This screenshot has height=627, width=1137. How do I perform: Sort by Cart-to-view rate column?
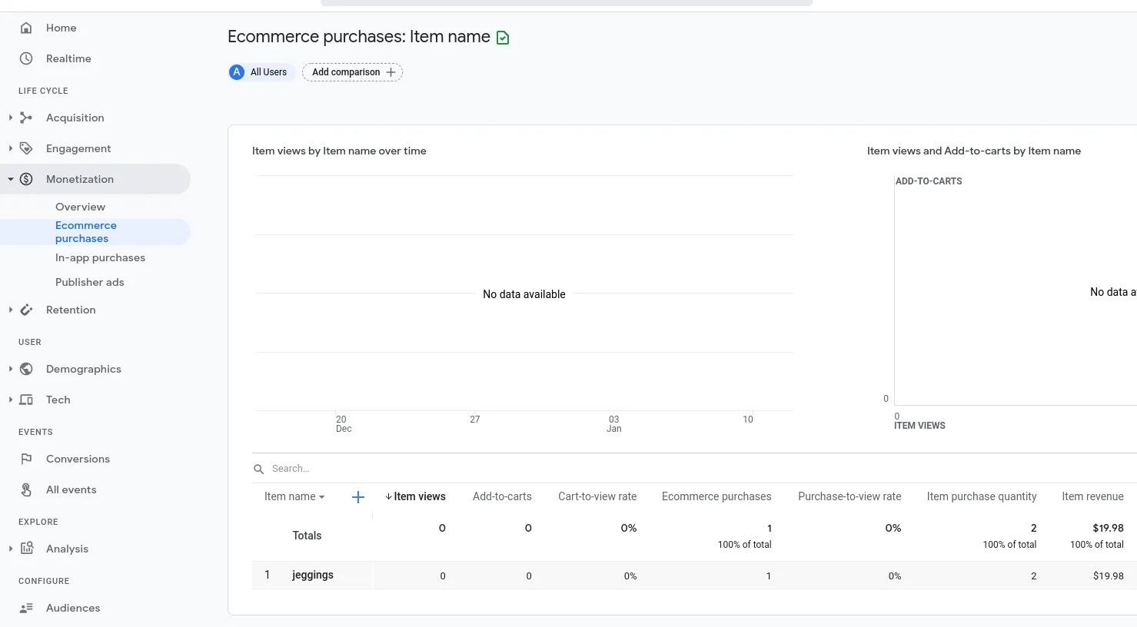pyautogui.click(x=597, y=496)
